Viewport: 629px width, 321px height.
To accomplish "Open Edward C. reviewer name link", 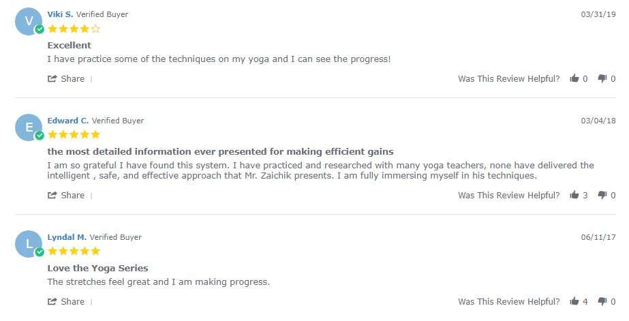I will tap(67, 121).
